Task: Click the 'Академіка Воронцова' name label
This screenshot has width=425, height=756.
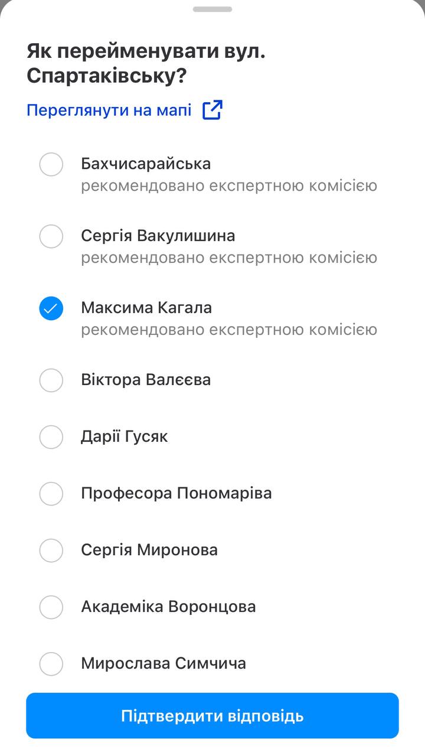Action: click(x=168, y=607)
